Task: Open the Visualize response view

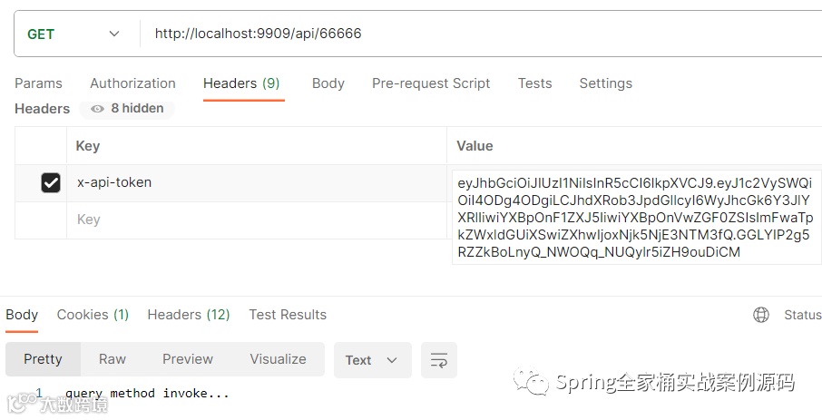Action: coord(278,359)
